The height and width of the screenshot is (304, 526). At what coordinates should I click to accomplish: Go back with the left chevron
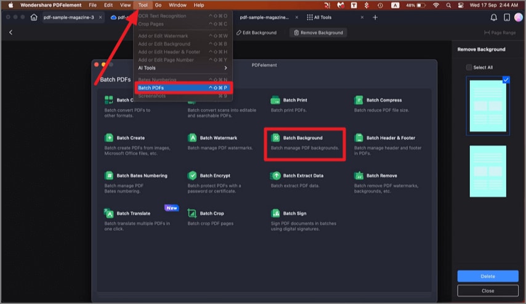10,33
